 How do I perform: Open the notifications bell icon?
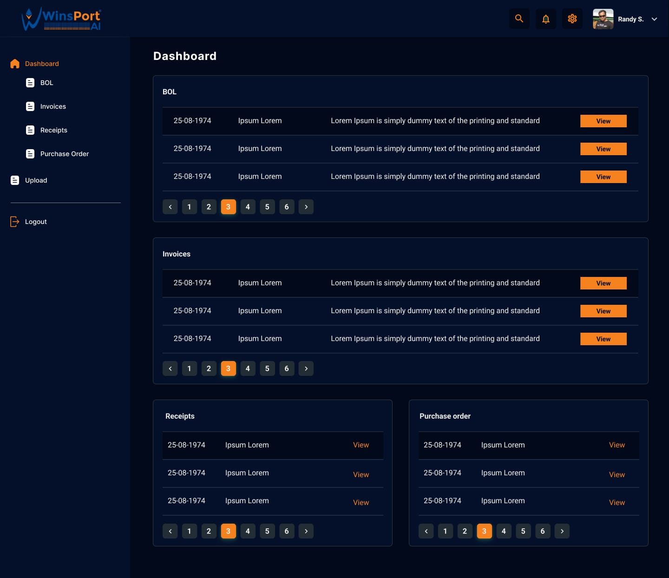545,19
